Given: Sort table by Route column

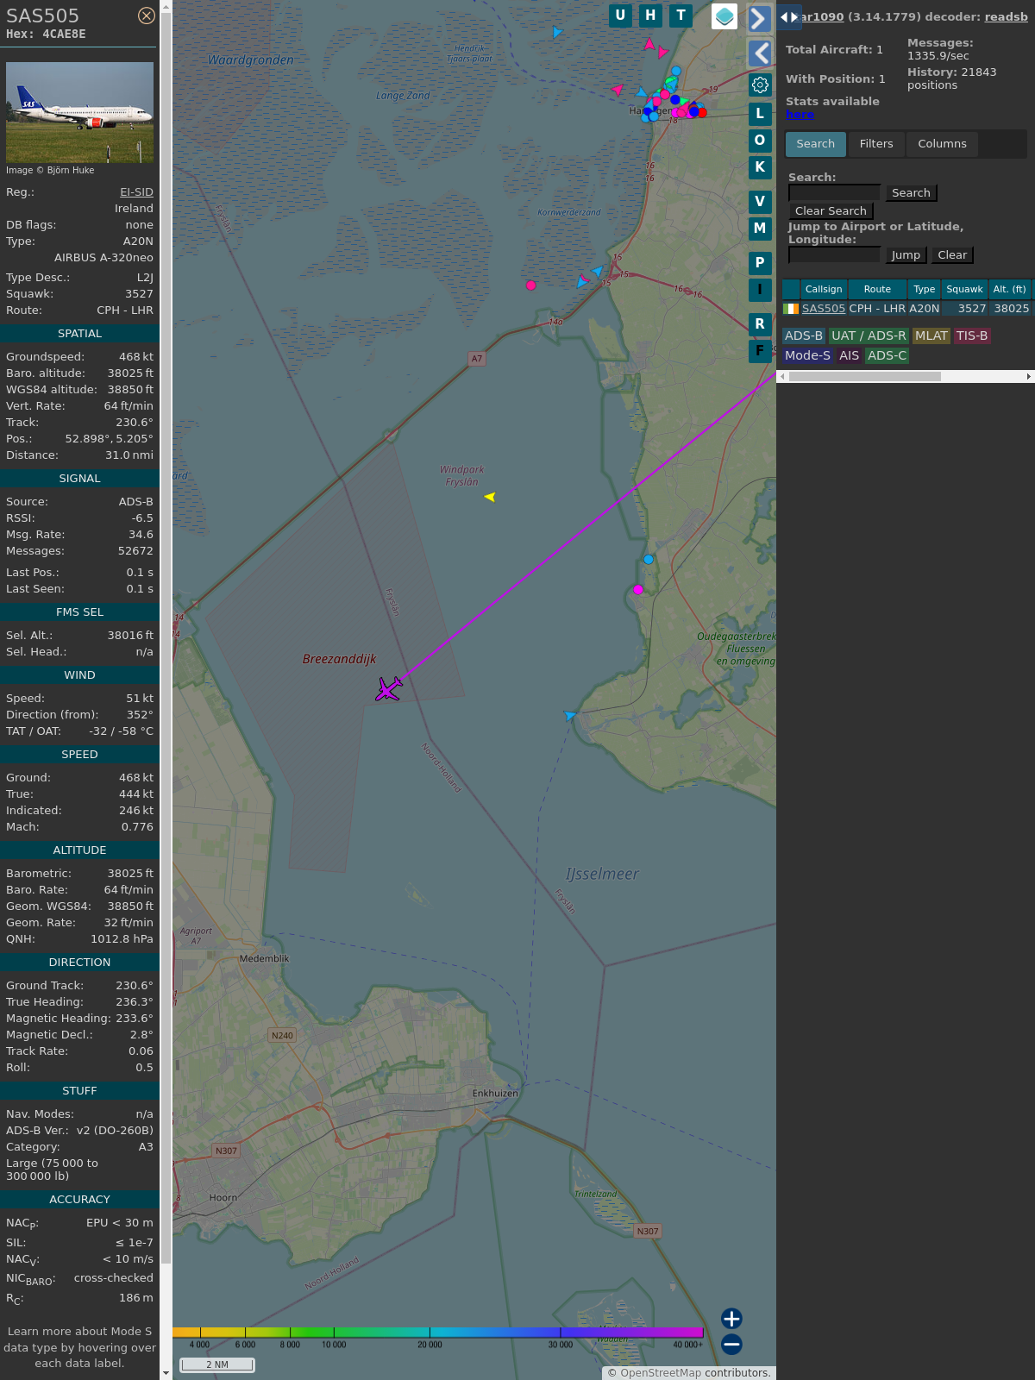Looking at the screenshot, I should tap(877, 289).
